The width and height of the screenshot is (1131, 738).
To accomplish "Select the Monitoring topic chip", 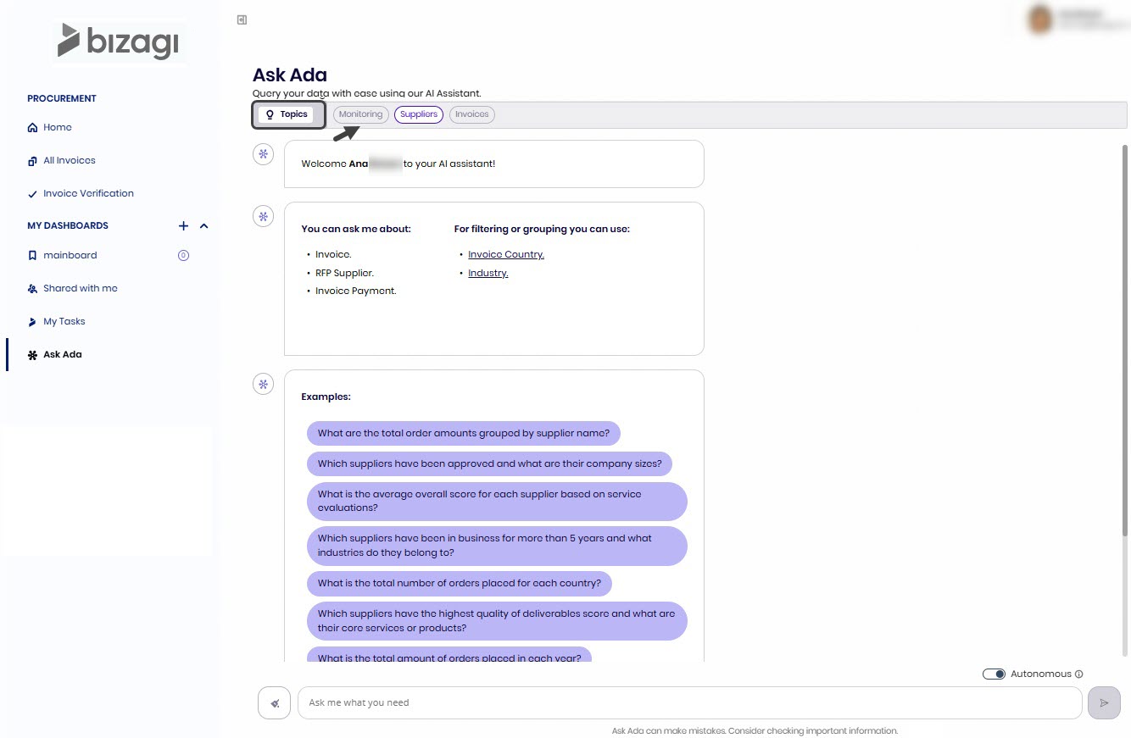I will [360, 114].
